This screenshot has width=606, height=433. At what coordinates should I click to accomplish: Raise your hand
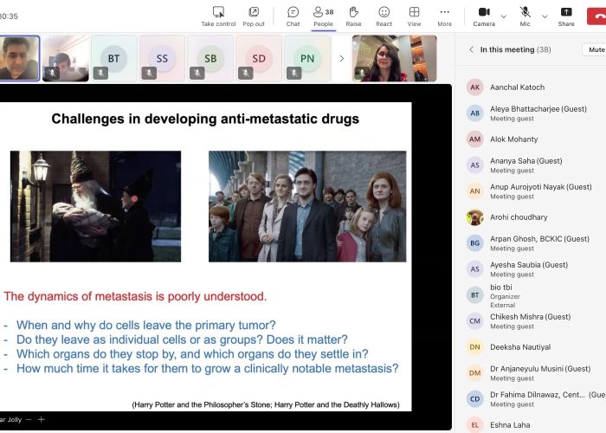coord(353,16)
